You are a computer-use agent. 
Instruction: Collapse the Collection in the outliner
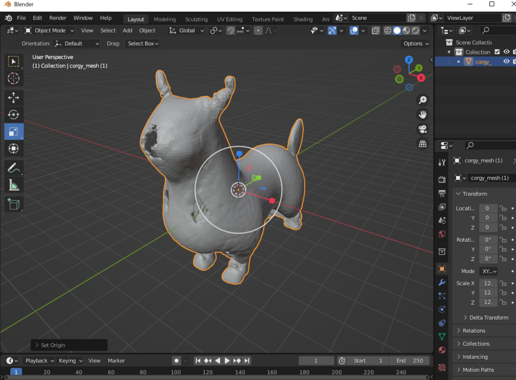tap(448, 51)
